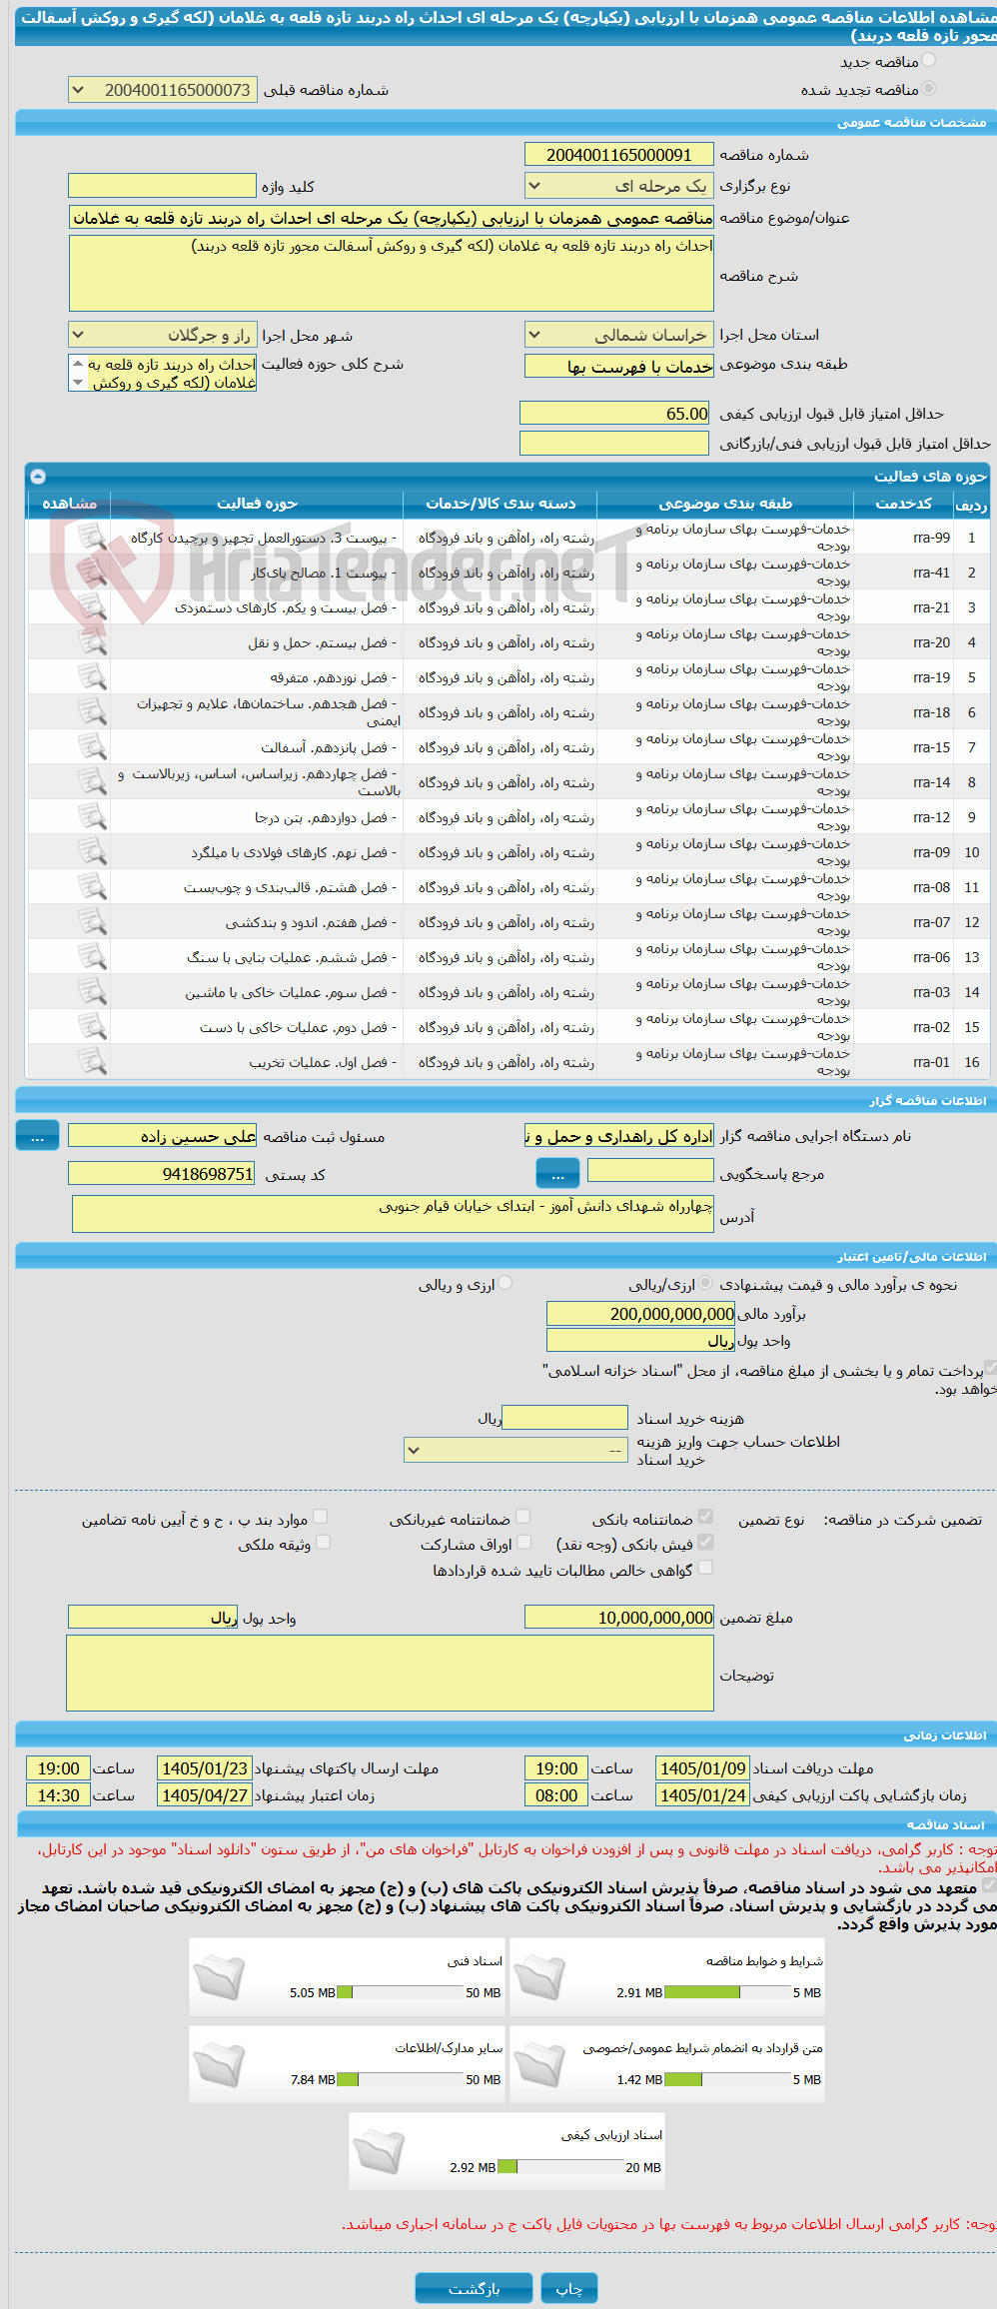Image resolution: width=997 pixels, height=2309 pixels.
Task: Open متن قرارداد documents folder
Action: pyautogui.click(x=539, y=2064)
